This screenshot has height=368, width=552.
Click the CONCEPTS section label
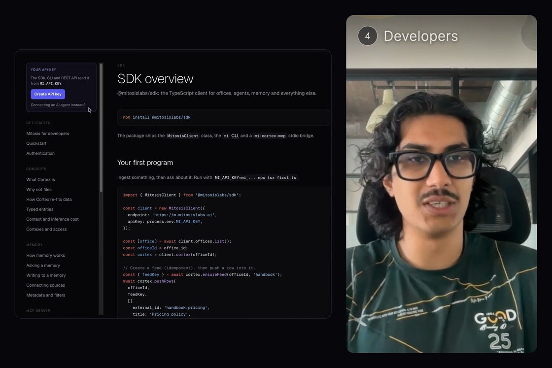click(x=36, y=169)
